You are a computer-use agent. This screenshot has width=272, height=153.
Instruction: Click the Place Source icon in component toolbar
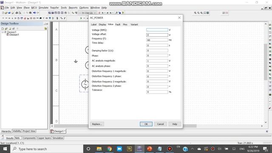click(3, 18)
